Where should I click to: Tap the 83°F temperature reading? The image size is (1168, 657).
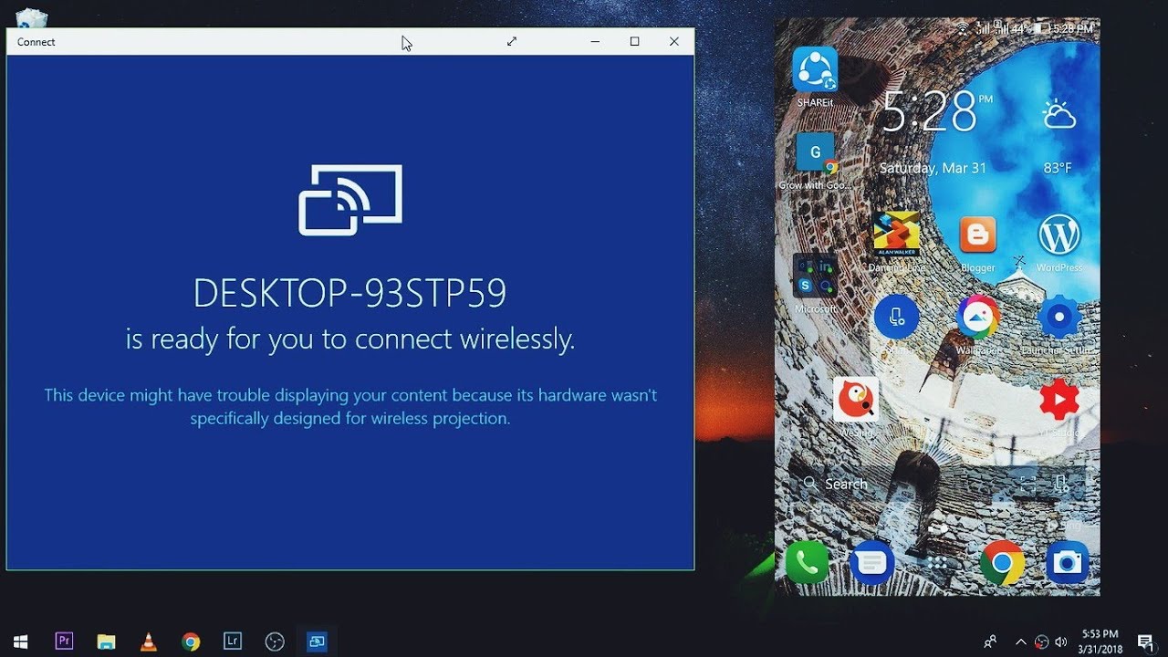tap(1058, 168)
